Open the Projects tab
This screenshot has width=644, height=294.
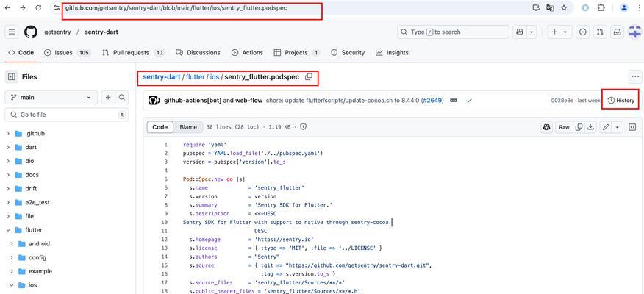296,53
